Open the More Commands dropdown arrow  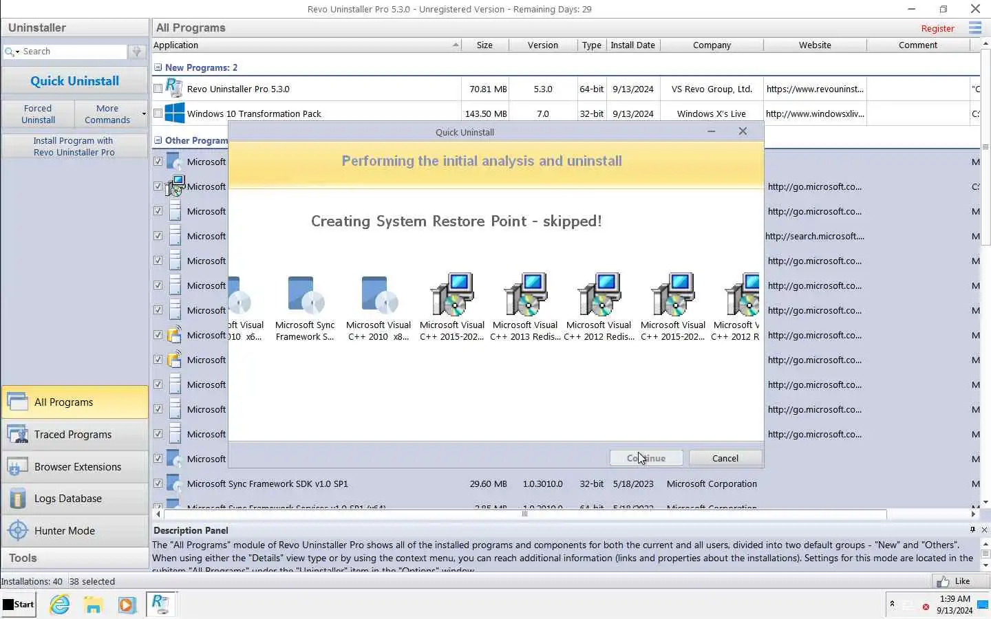144,114
